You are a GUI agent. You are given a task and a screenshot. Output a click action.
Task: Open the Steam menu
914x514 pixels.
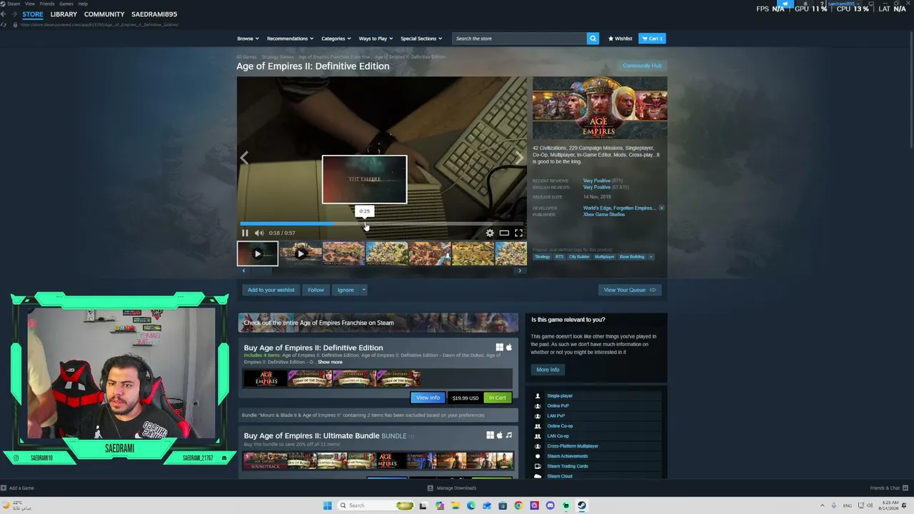(x=14, y=4)
